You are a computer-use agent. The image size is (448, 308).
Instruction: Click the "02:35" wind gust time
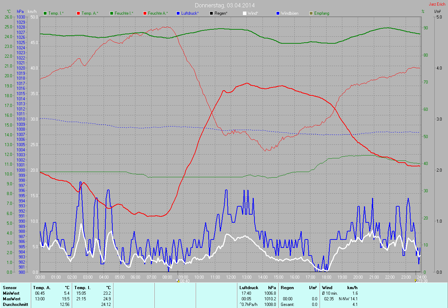329,299
